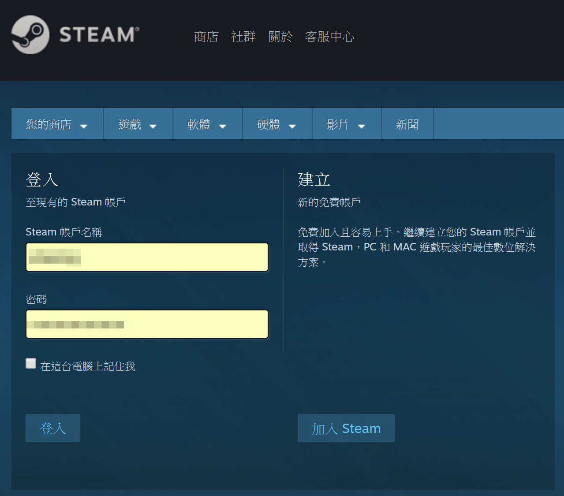
Task: Enable 在這台電腦上記住我 checkbox
Action: (31, 363)
